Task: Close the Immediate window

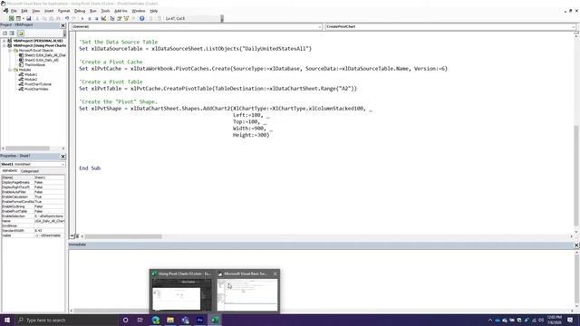Action: click(576, 245)
